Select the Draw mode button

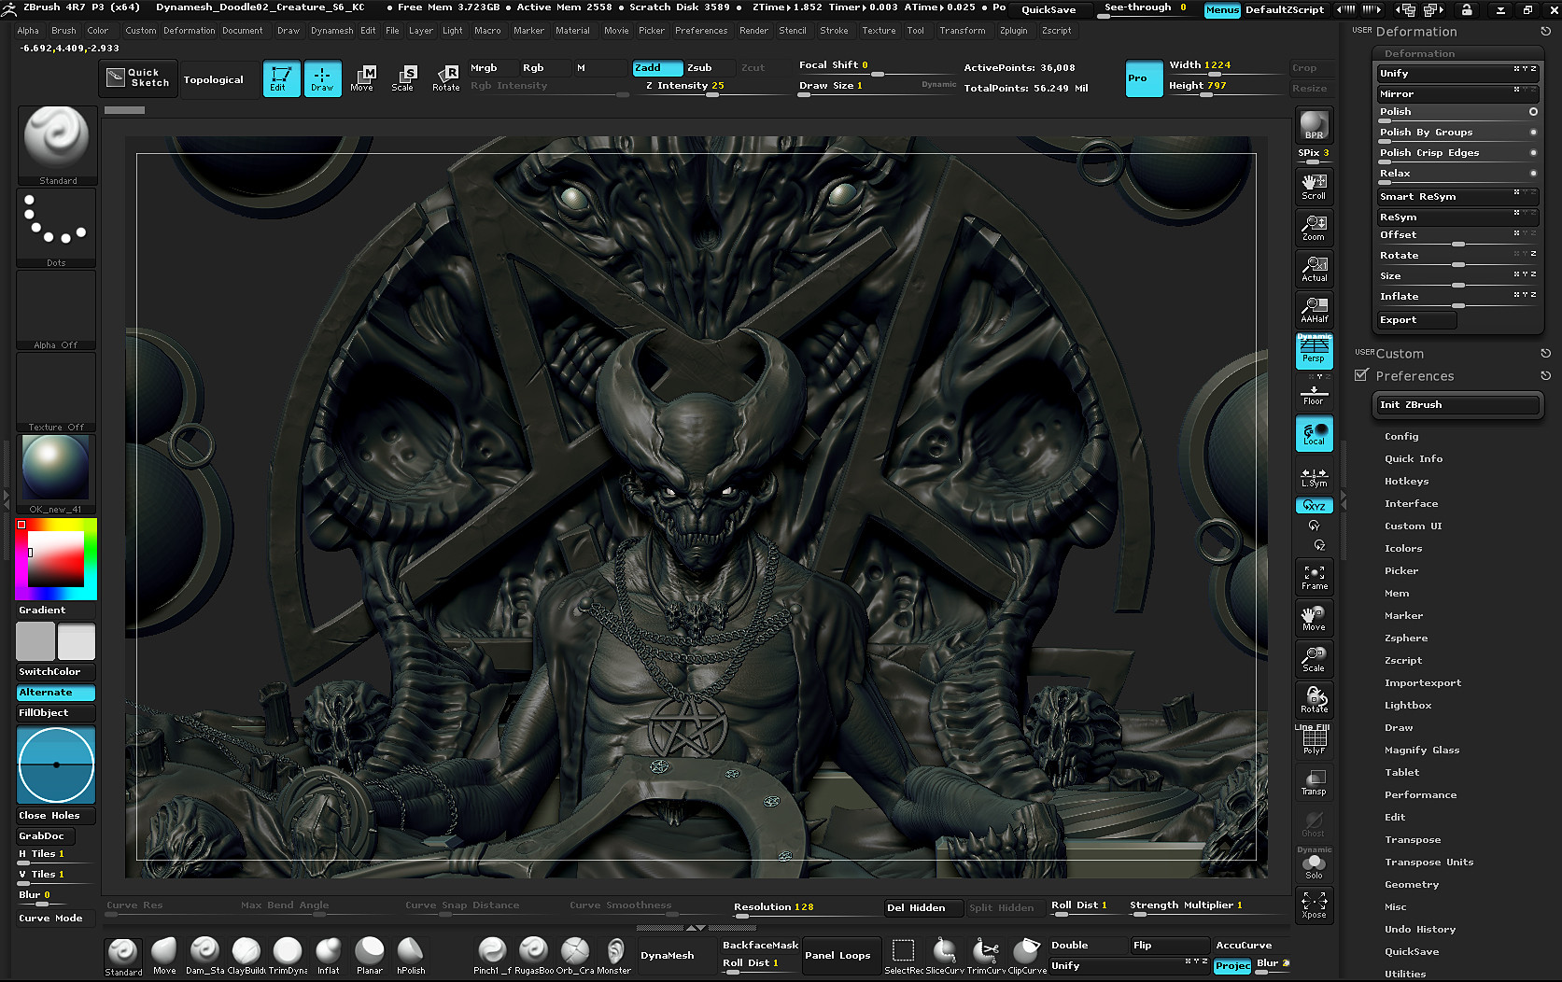coord(322,78)
